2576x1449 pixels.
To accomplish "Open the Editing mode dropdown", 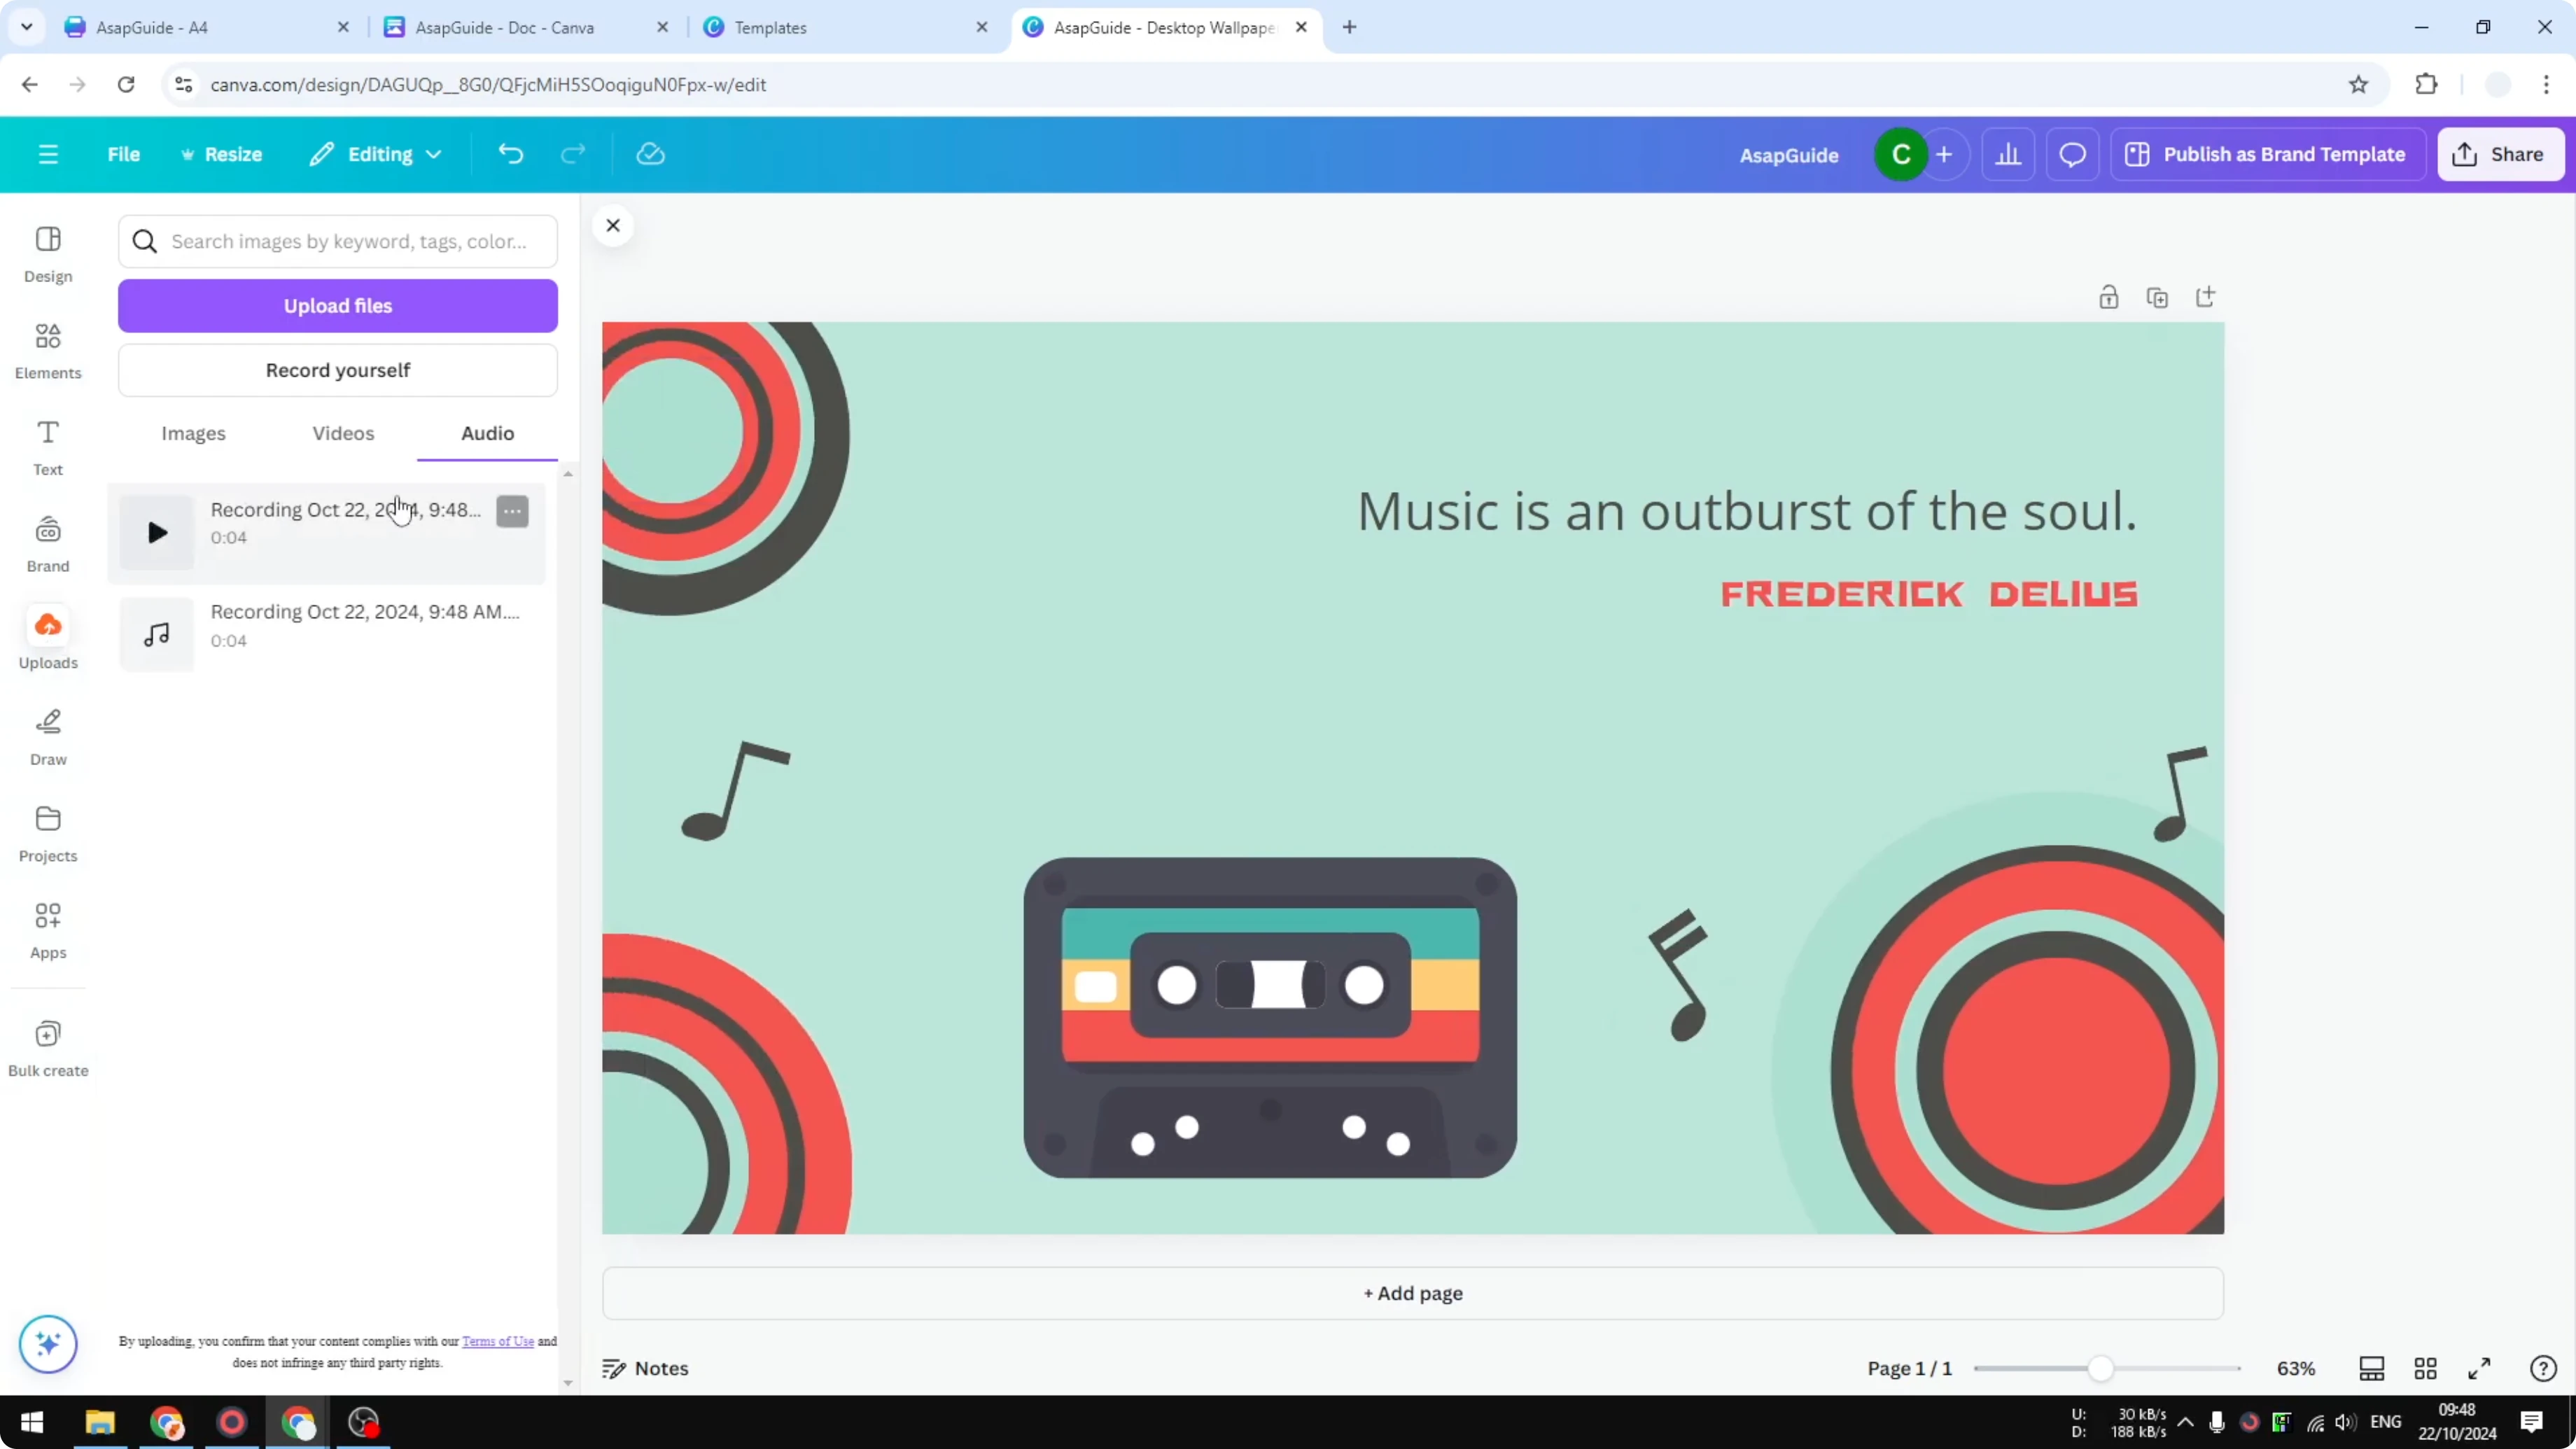I will click(375, 154).
